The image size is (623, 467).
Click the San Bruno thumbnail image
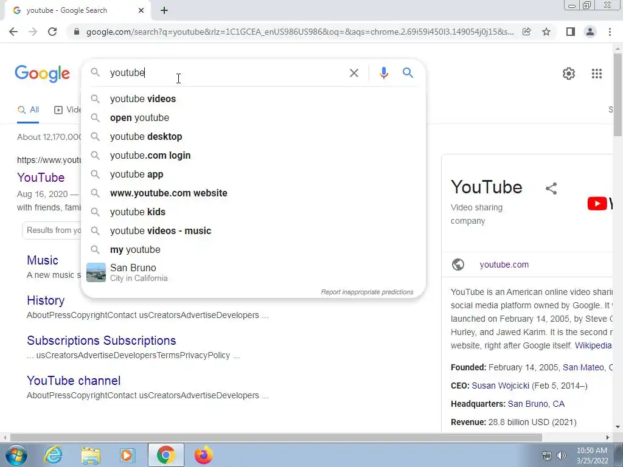click(x=96, y=272)
